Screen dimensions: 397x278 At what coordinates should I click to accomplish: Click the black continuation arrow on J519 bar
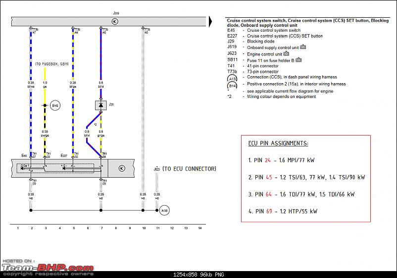pyautogui.click(x=210, y=21)
